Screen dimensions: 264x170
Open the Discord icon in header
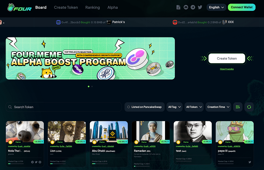coord(186,7)
